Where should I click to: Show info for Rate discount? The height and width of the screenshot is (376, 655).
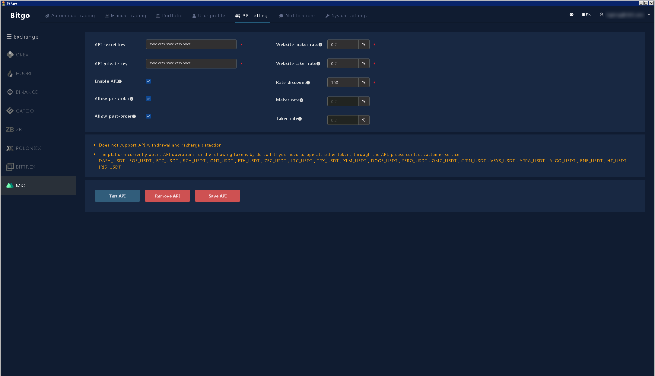[x=308, y=83]
